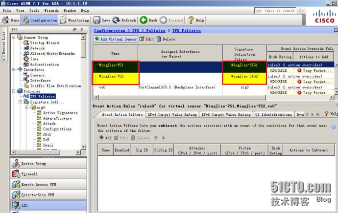The height and width of the screenshot is (213, 338).
Task: Open the Window menu
Action: 70,10
